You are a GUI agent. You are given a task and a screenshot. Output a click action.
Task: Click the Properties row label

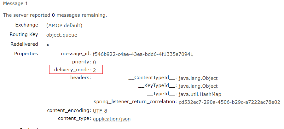coord(26,54)
